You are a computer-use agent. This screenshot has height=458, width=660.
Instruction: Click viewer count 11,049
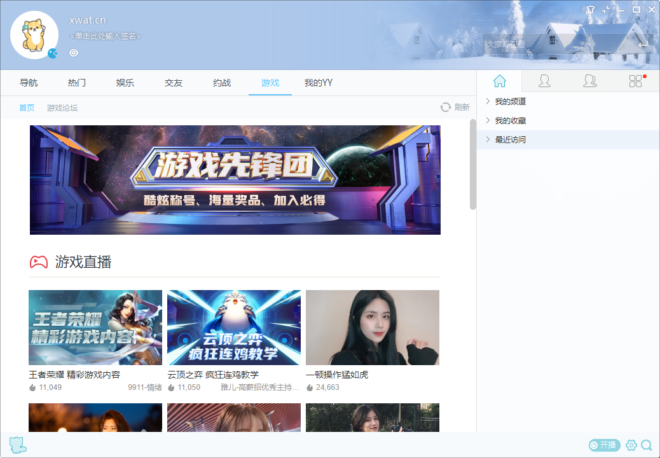click(x=50, y=387)
